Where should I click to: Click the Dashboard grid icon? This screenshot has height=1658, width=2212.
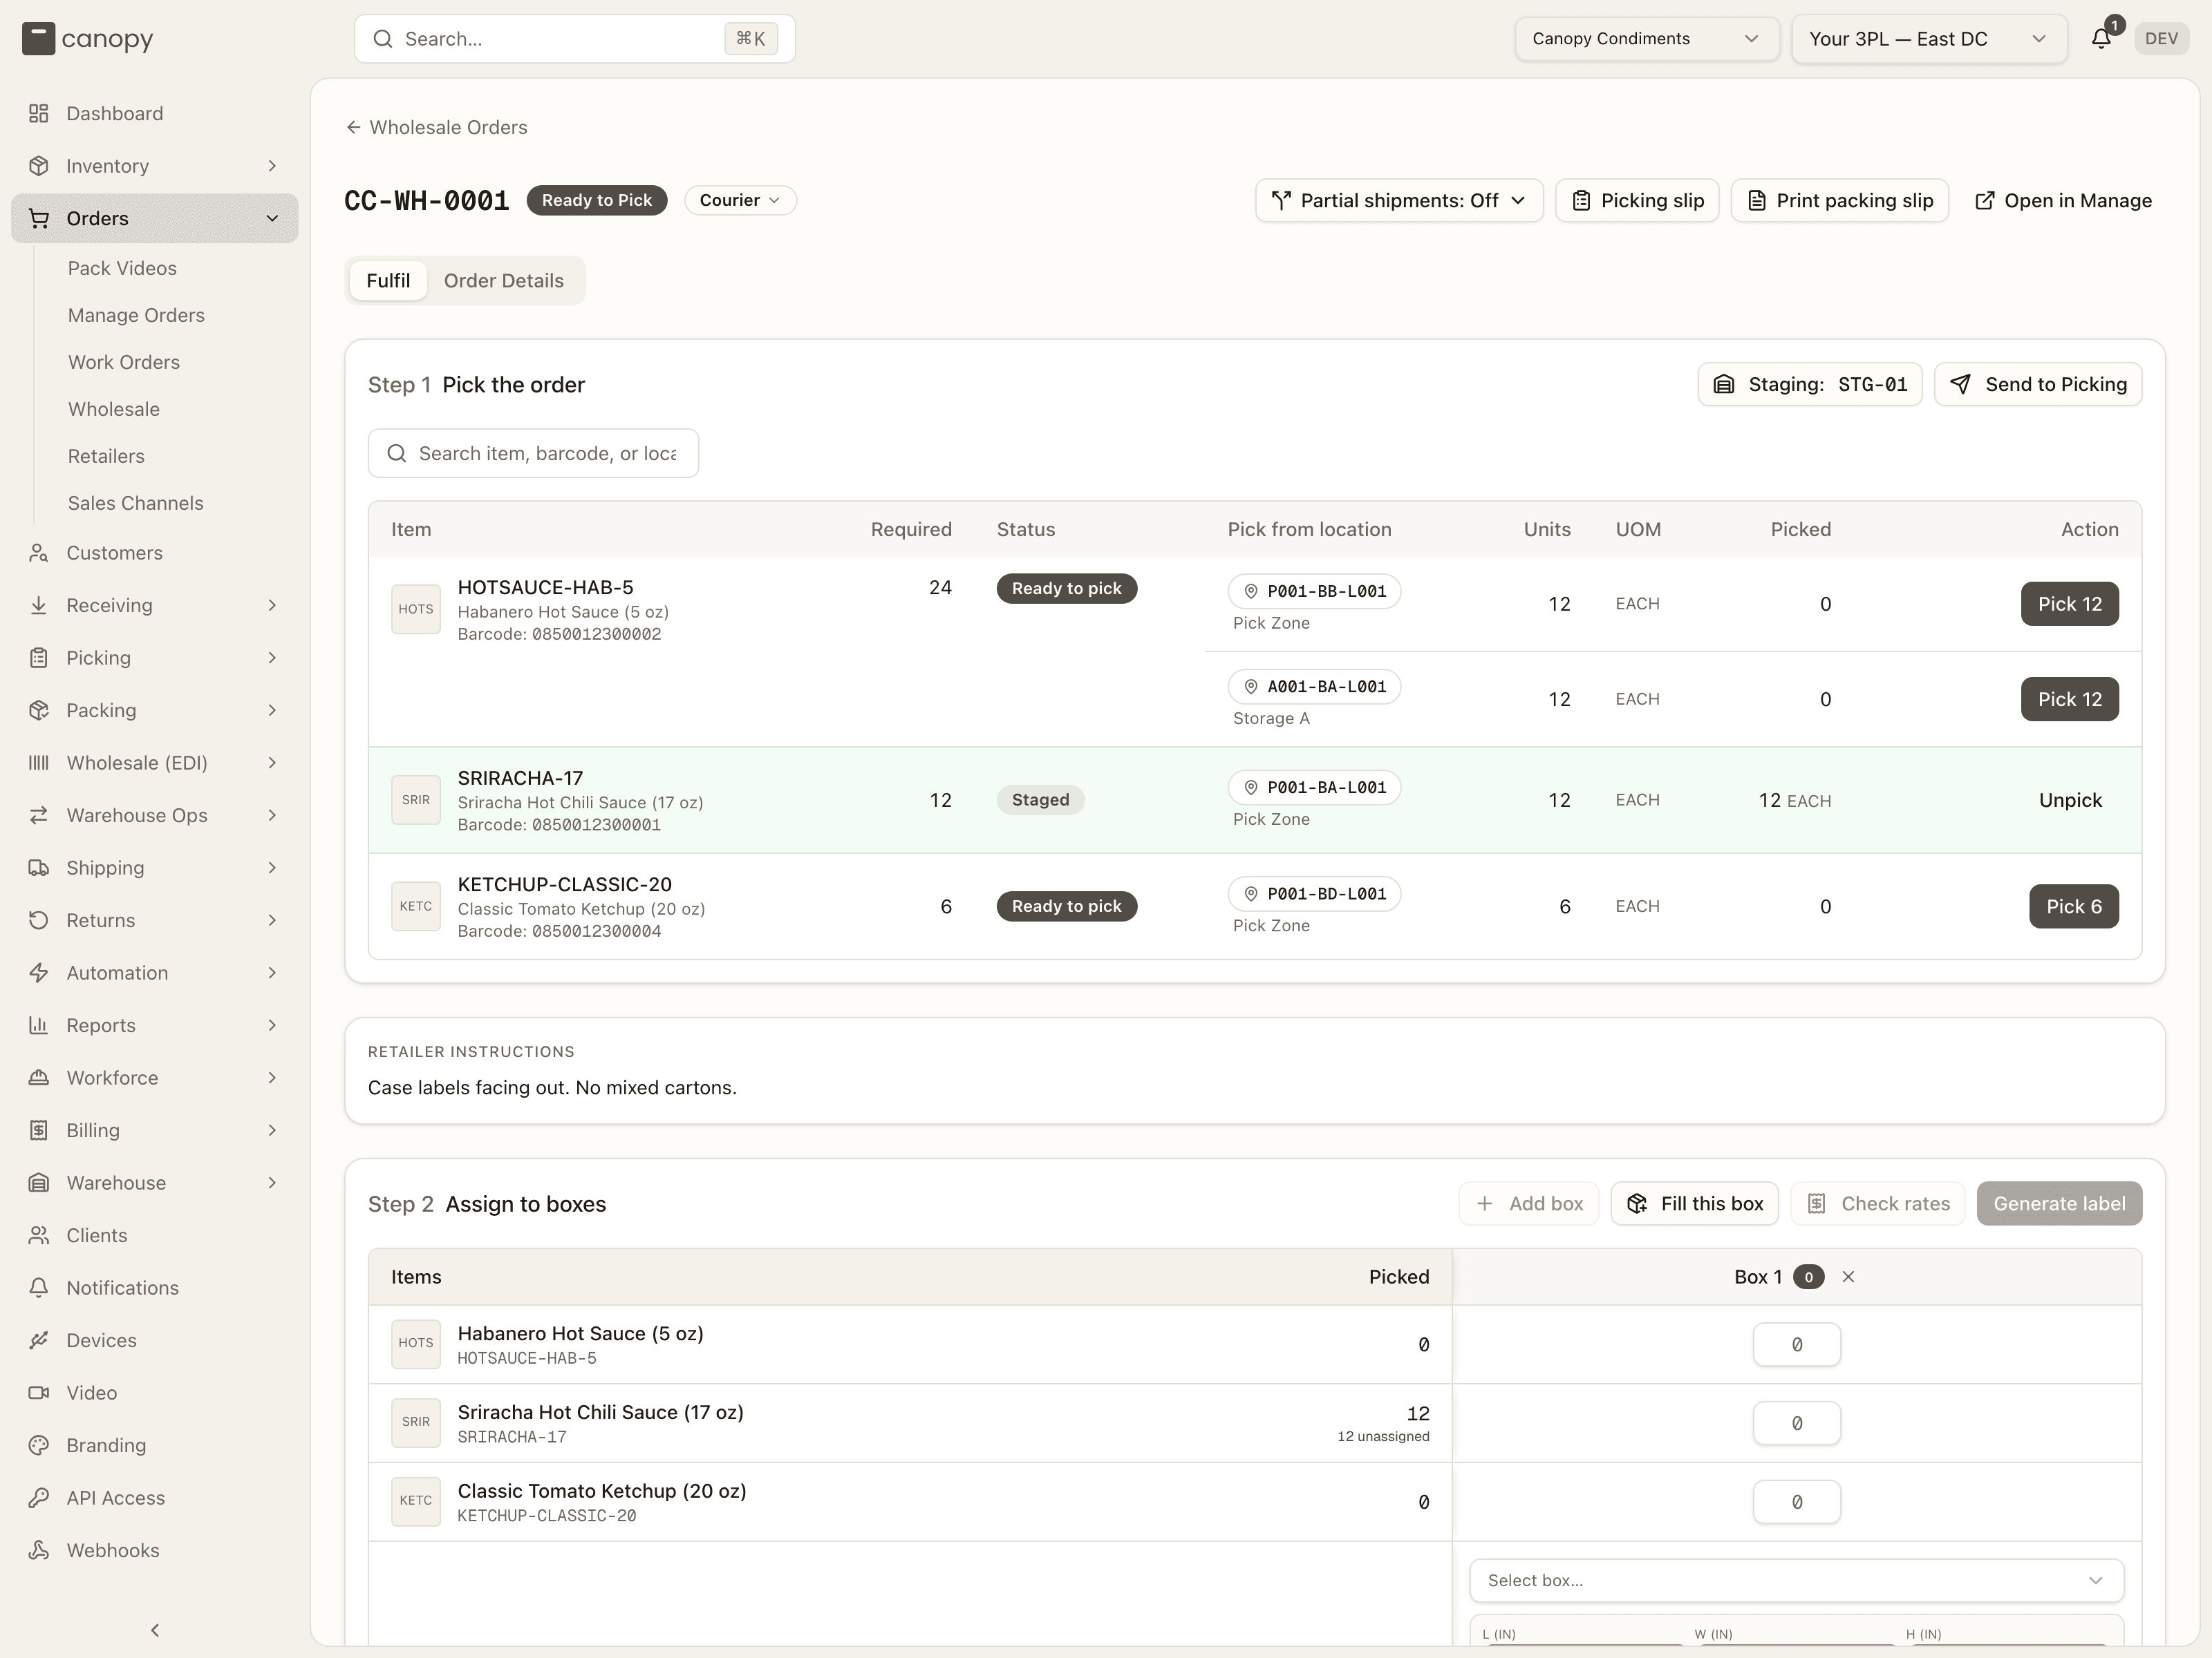point(39,113)
